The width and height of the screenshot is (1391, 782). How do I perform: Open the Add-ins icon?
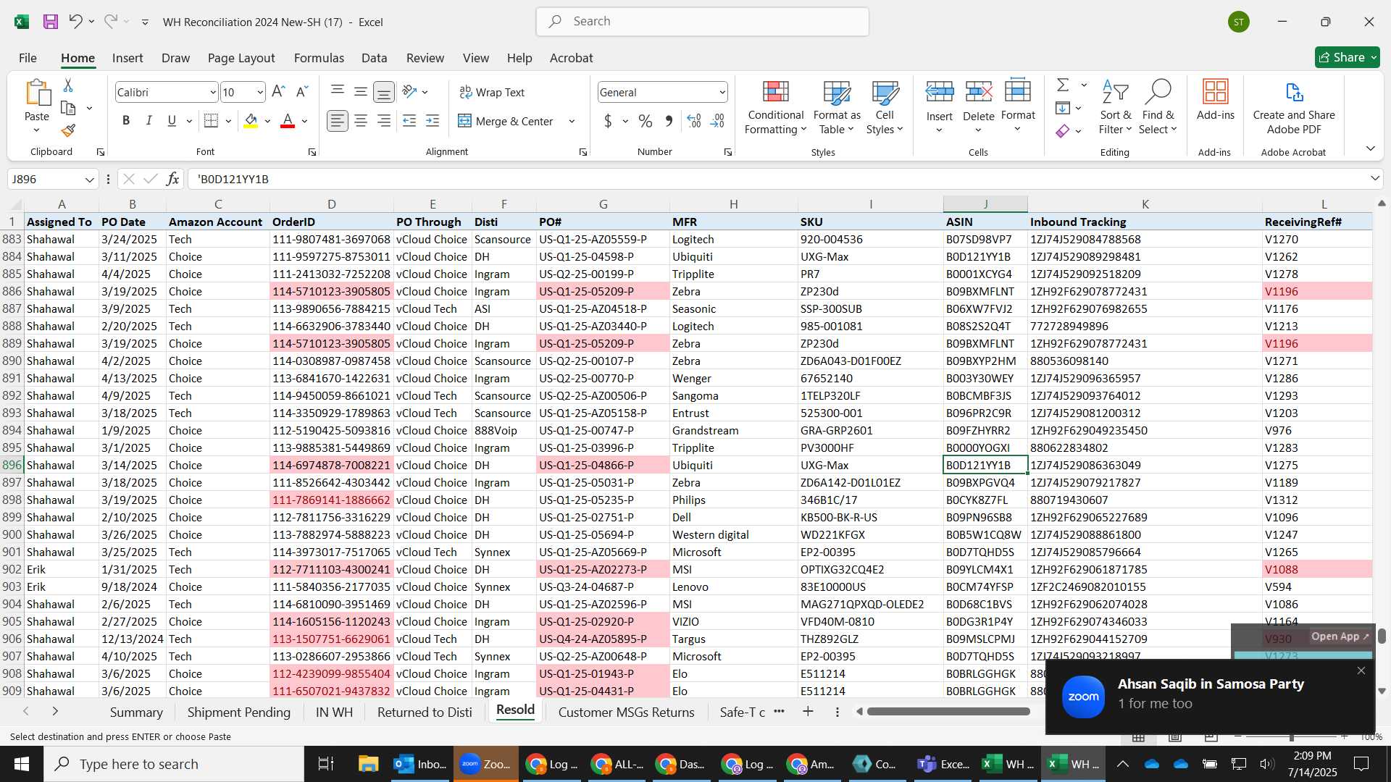pos(1215,100)
